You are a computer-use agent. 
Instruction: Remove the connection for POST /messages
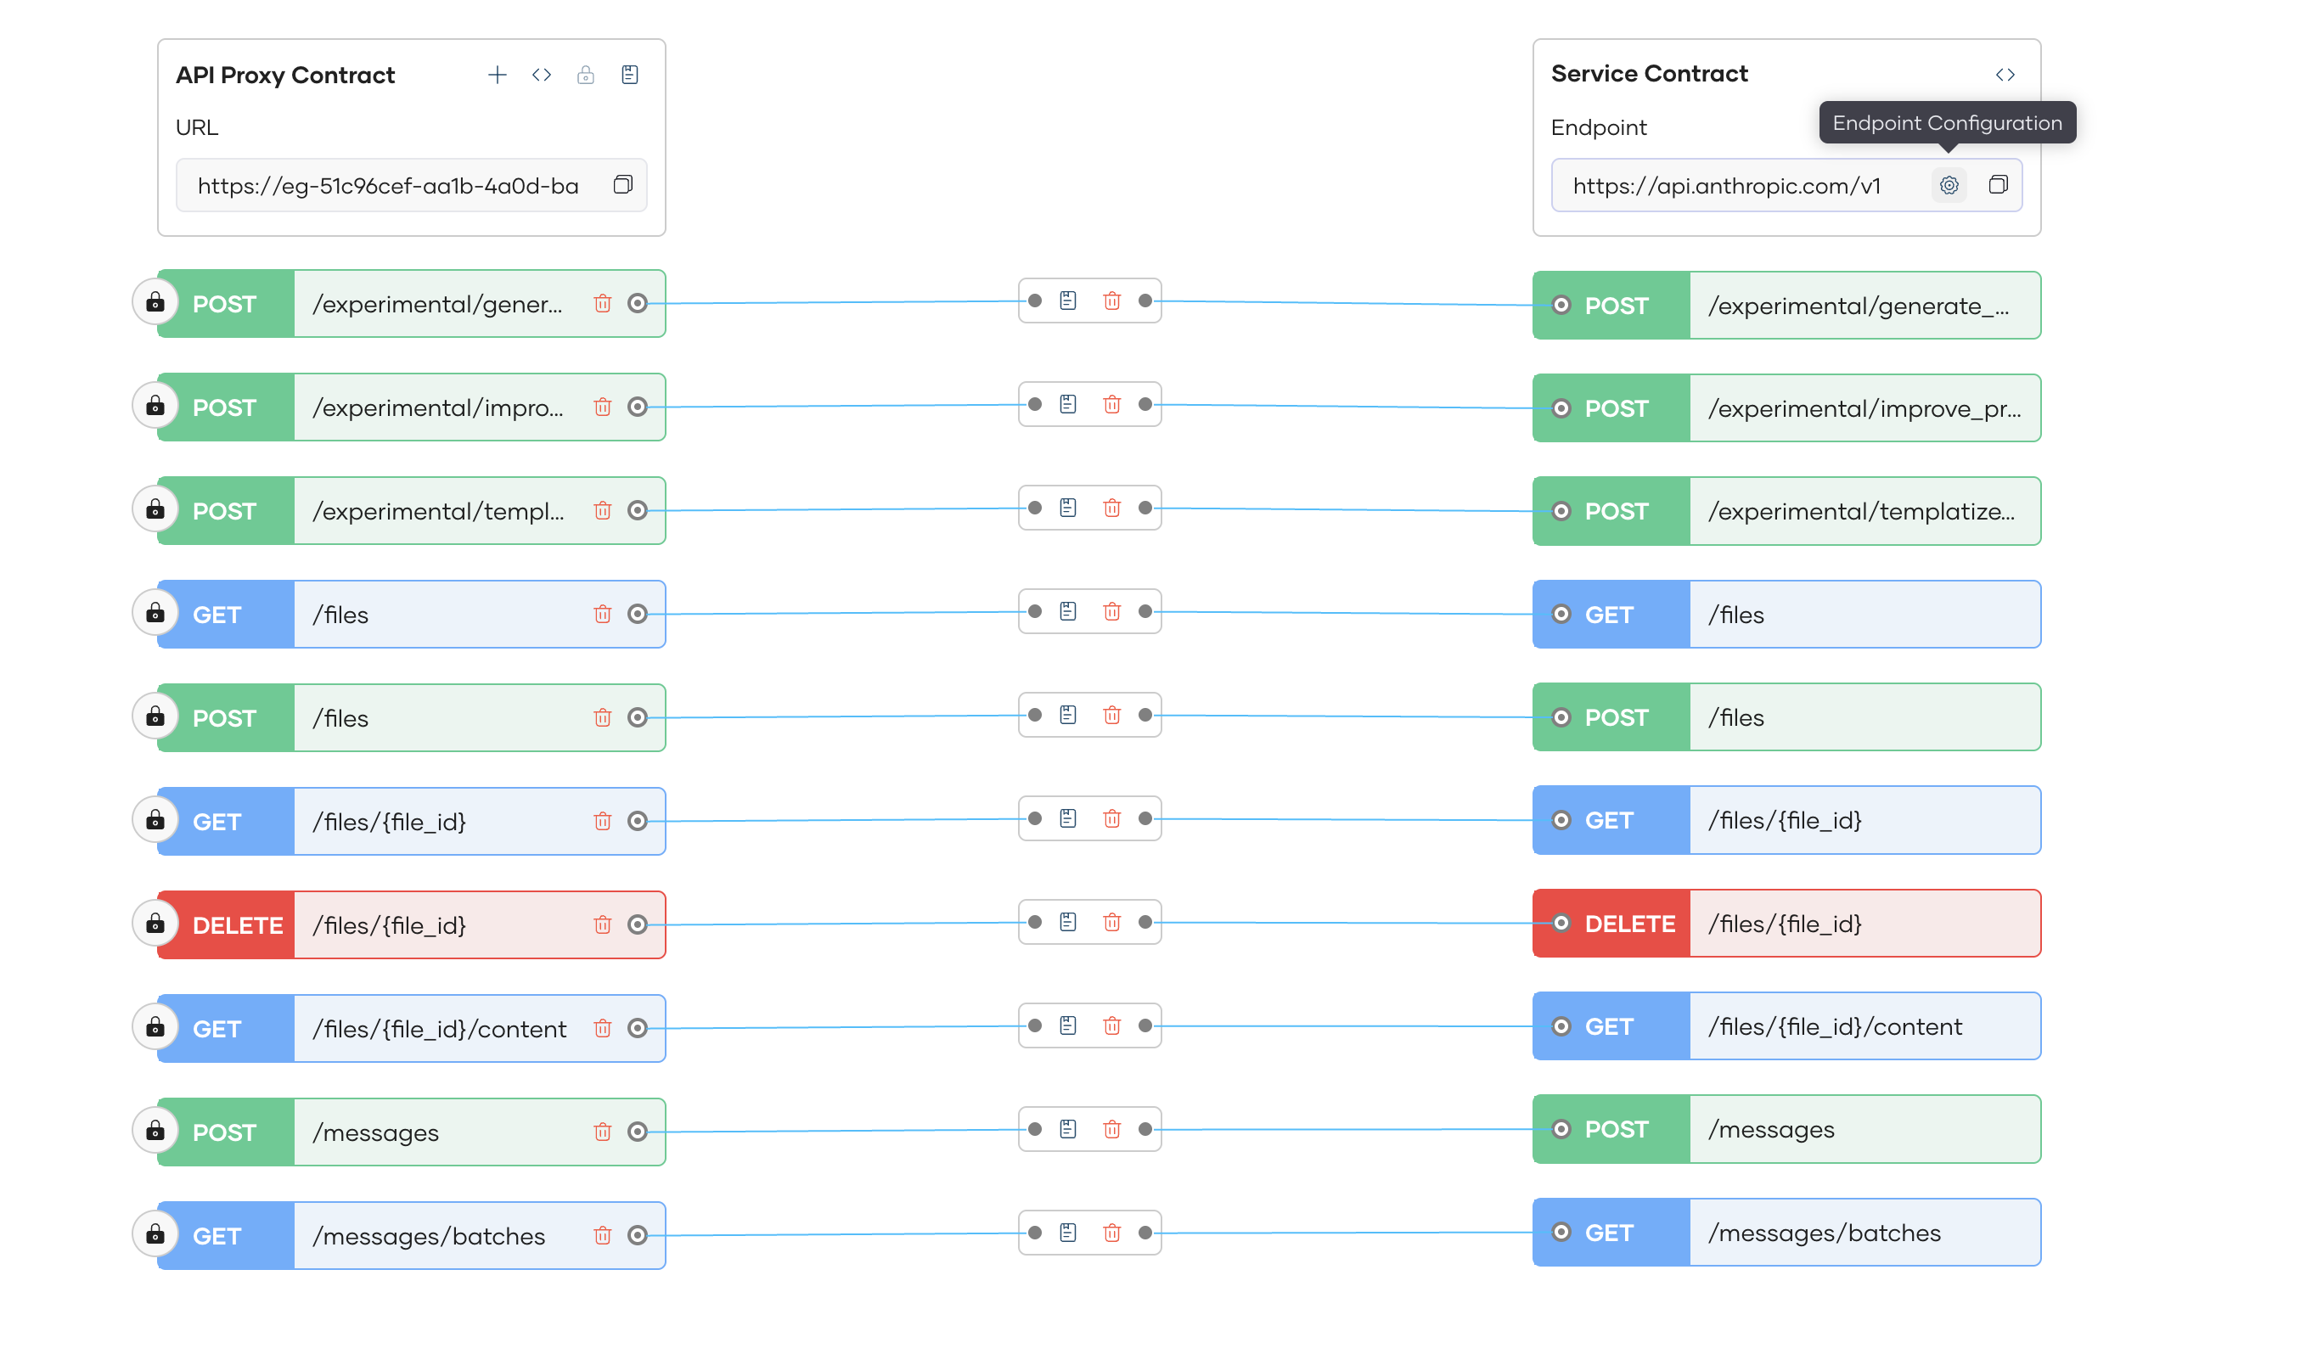point(1112,1129)
